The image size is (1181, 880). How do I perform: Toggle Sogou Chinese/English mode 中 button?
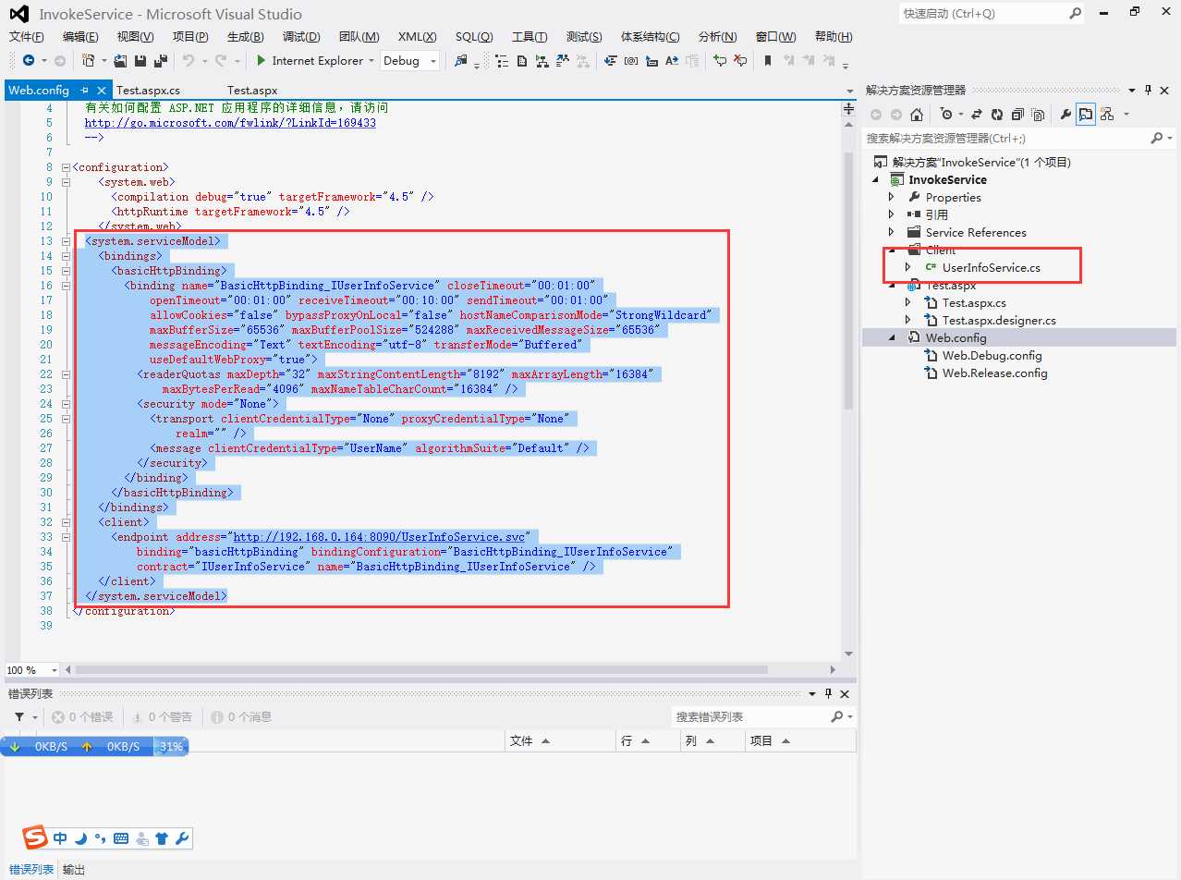(x=60, y=839)
